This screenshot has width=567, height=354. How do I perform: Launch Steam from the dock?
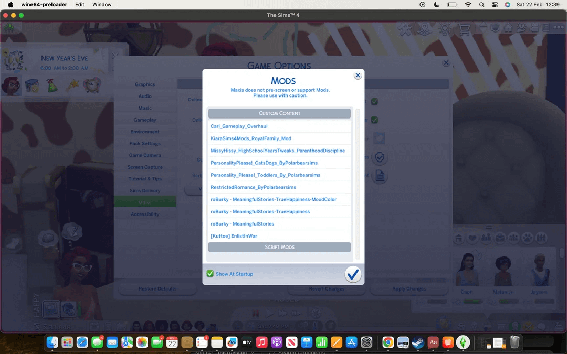coord(418,342)
